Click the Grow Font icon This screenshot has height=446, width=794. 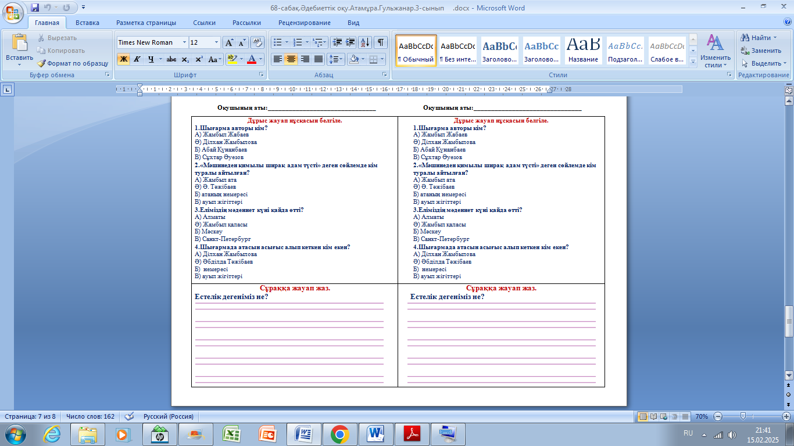coord(230,42)
